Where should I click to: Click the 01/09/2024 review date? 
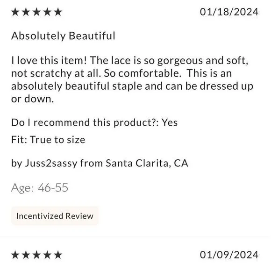click(x=229, y=255)
